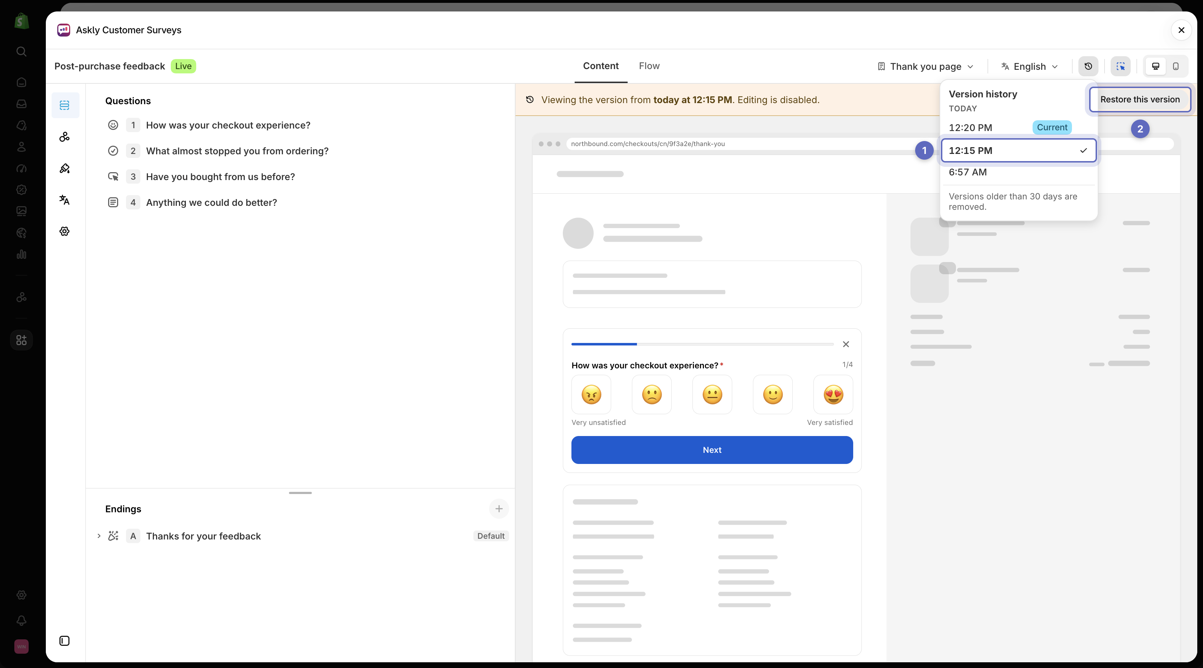Toggle the element selector cursor icon
The image size is (1203, 668).
click(x=1120, y=66)
